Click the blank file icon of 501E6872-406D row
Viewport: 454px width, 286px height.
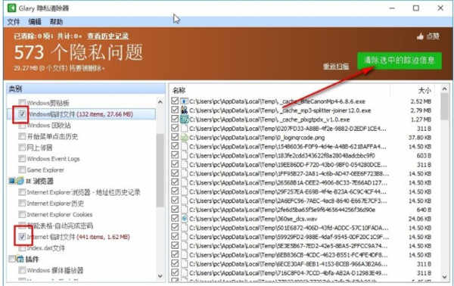[x=184, y=228]
